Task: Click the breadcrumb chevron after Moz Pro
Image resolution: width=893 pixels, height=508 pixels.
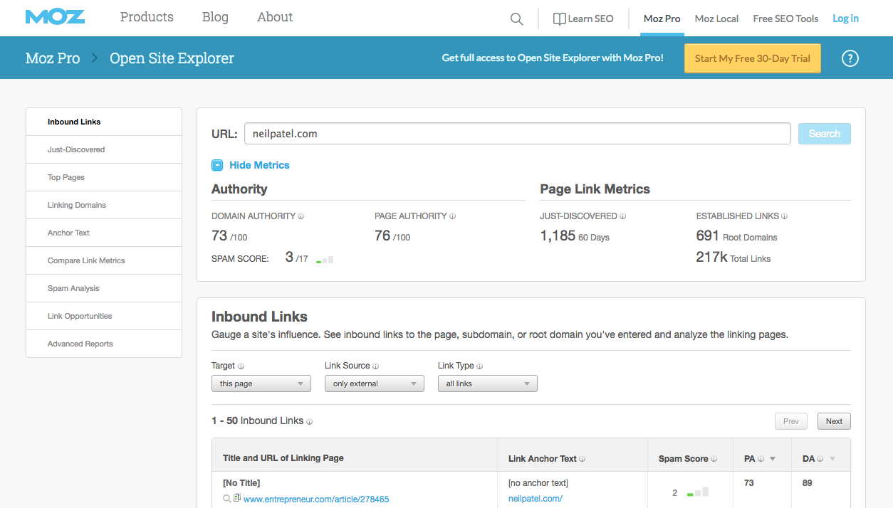Action: 95,58
